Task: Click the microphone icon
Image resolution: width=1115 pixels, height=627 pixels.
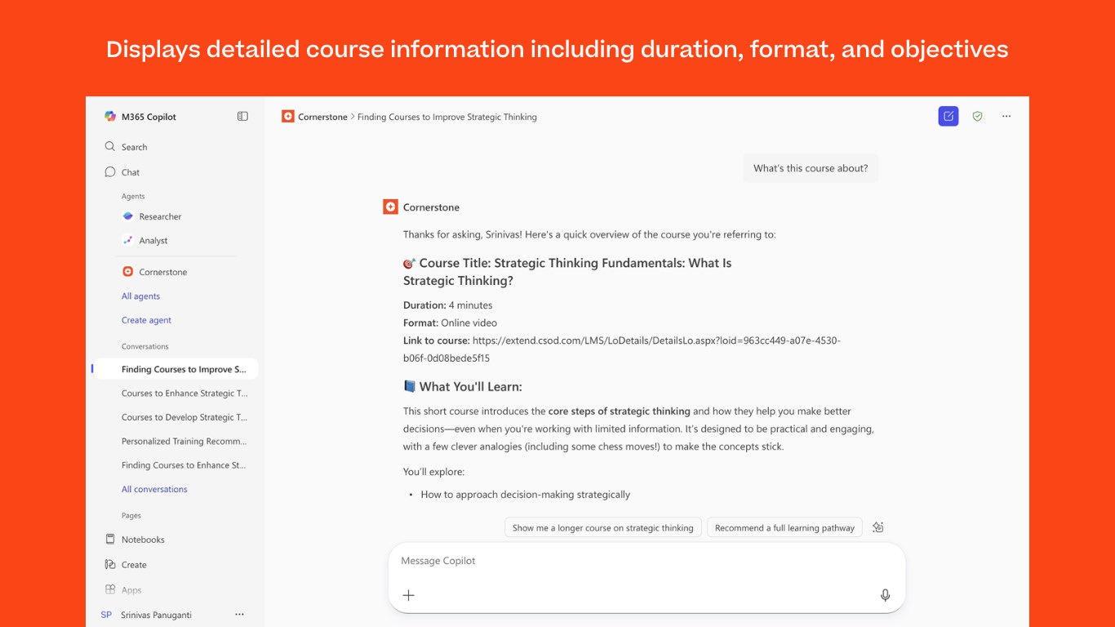Action: 886,595
